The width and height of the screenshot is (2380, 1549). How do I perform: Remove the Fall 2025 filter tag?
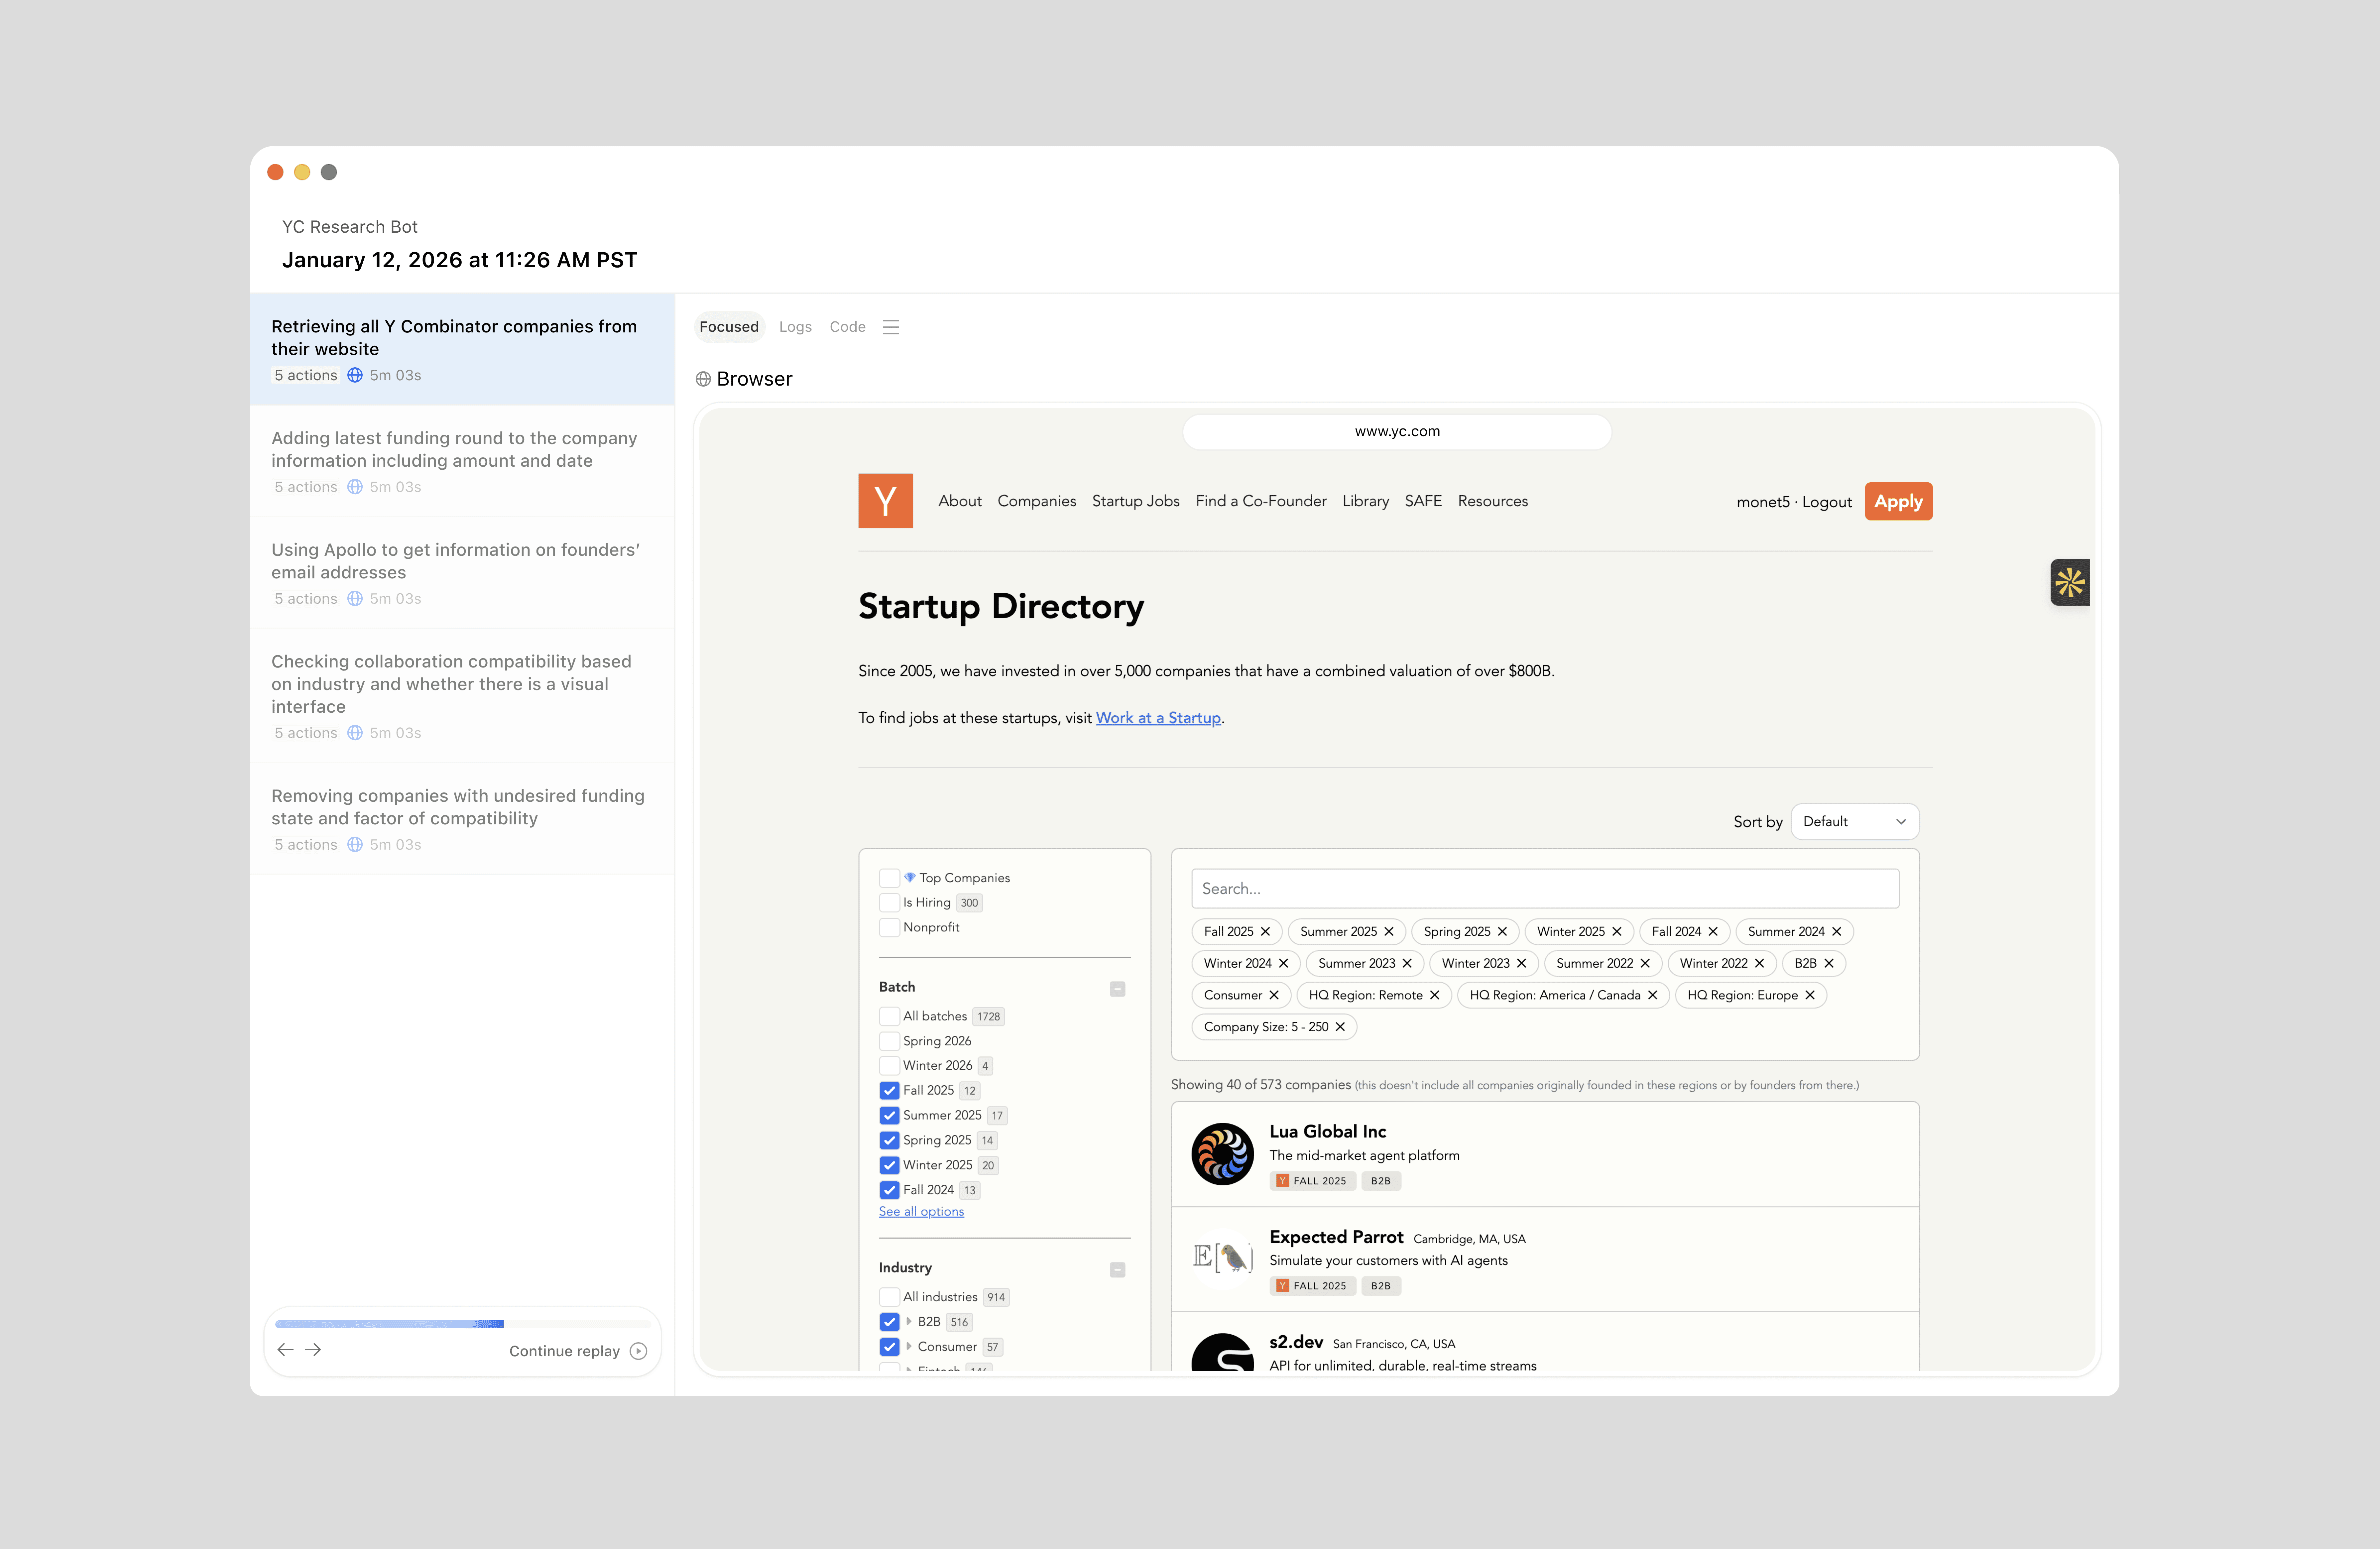click(x=1265, y=931)
